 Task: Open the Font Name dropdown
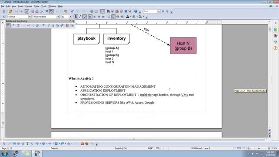[x=58, y=17]
